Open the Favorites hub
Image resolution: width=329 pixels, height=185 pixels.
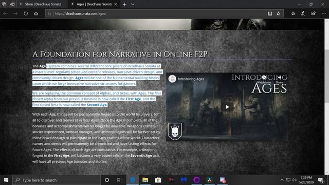[293, 14]
